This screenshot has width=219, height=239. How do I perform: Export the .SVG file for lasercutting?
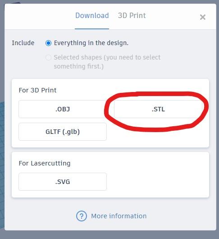63,182
